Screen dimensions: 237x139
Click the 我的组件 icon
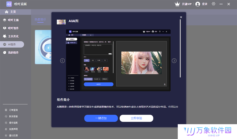4,52
